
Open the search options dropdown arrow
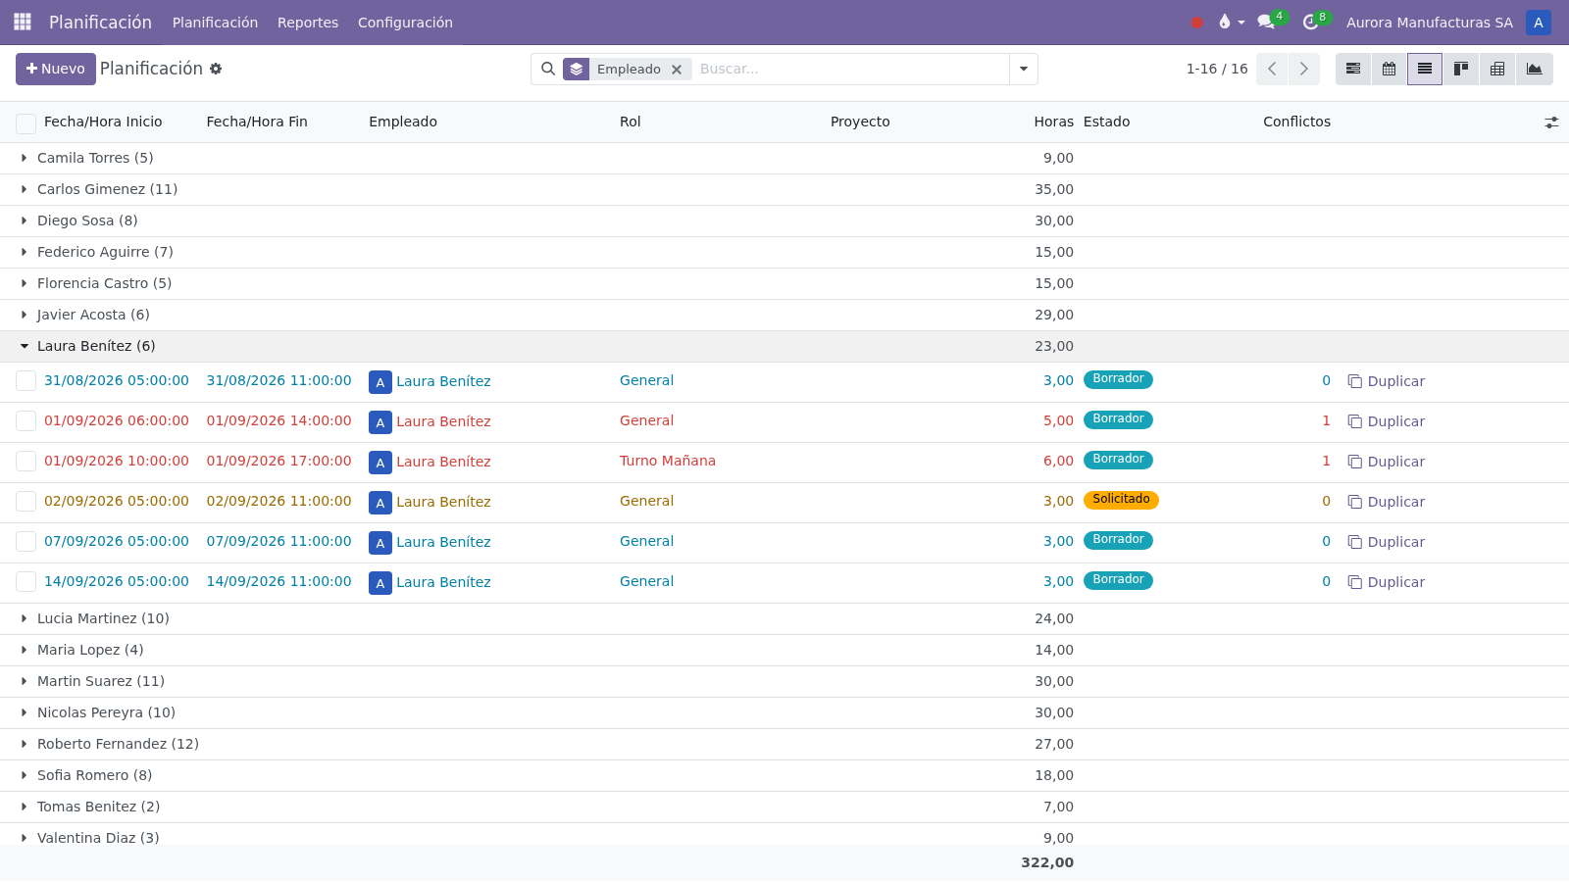point(1024,69)
